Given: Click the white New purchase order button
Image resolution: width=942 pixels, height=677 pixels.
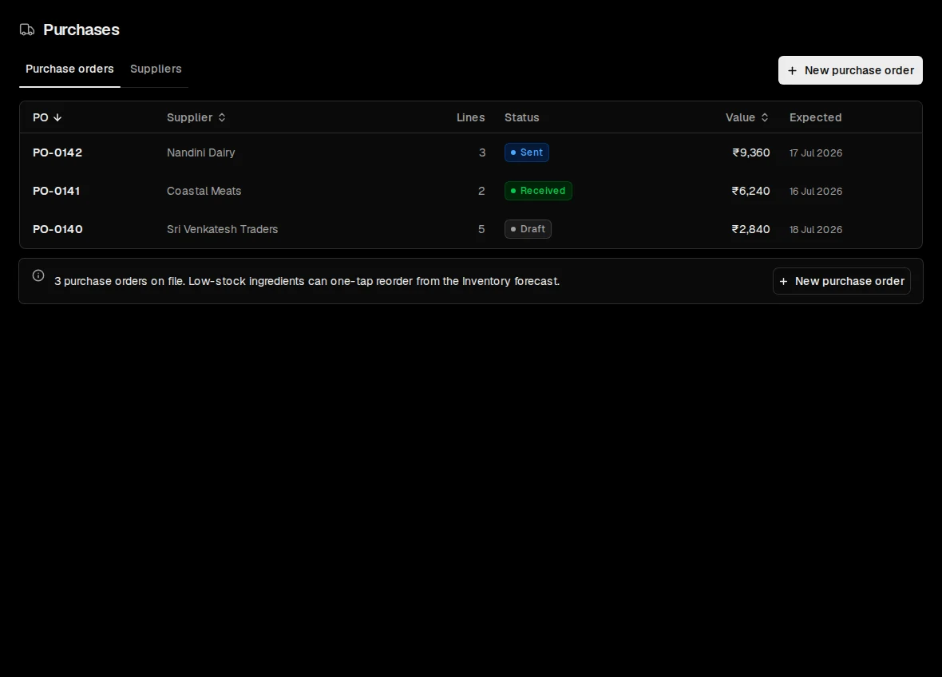Looking at the screenshot, I should pos(850,70).
